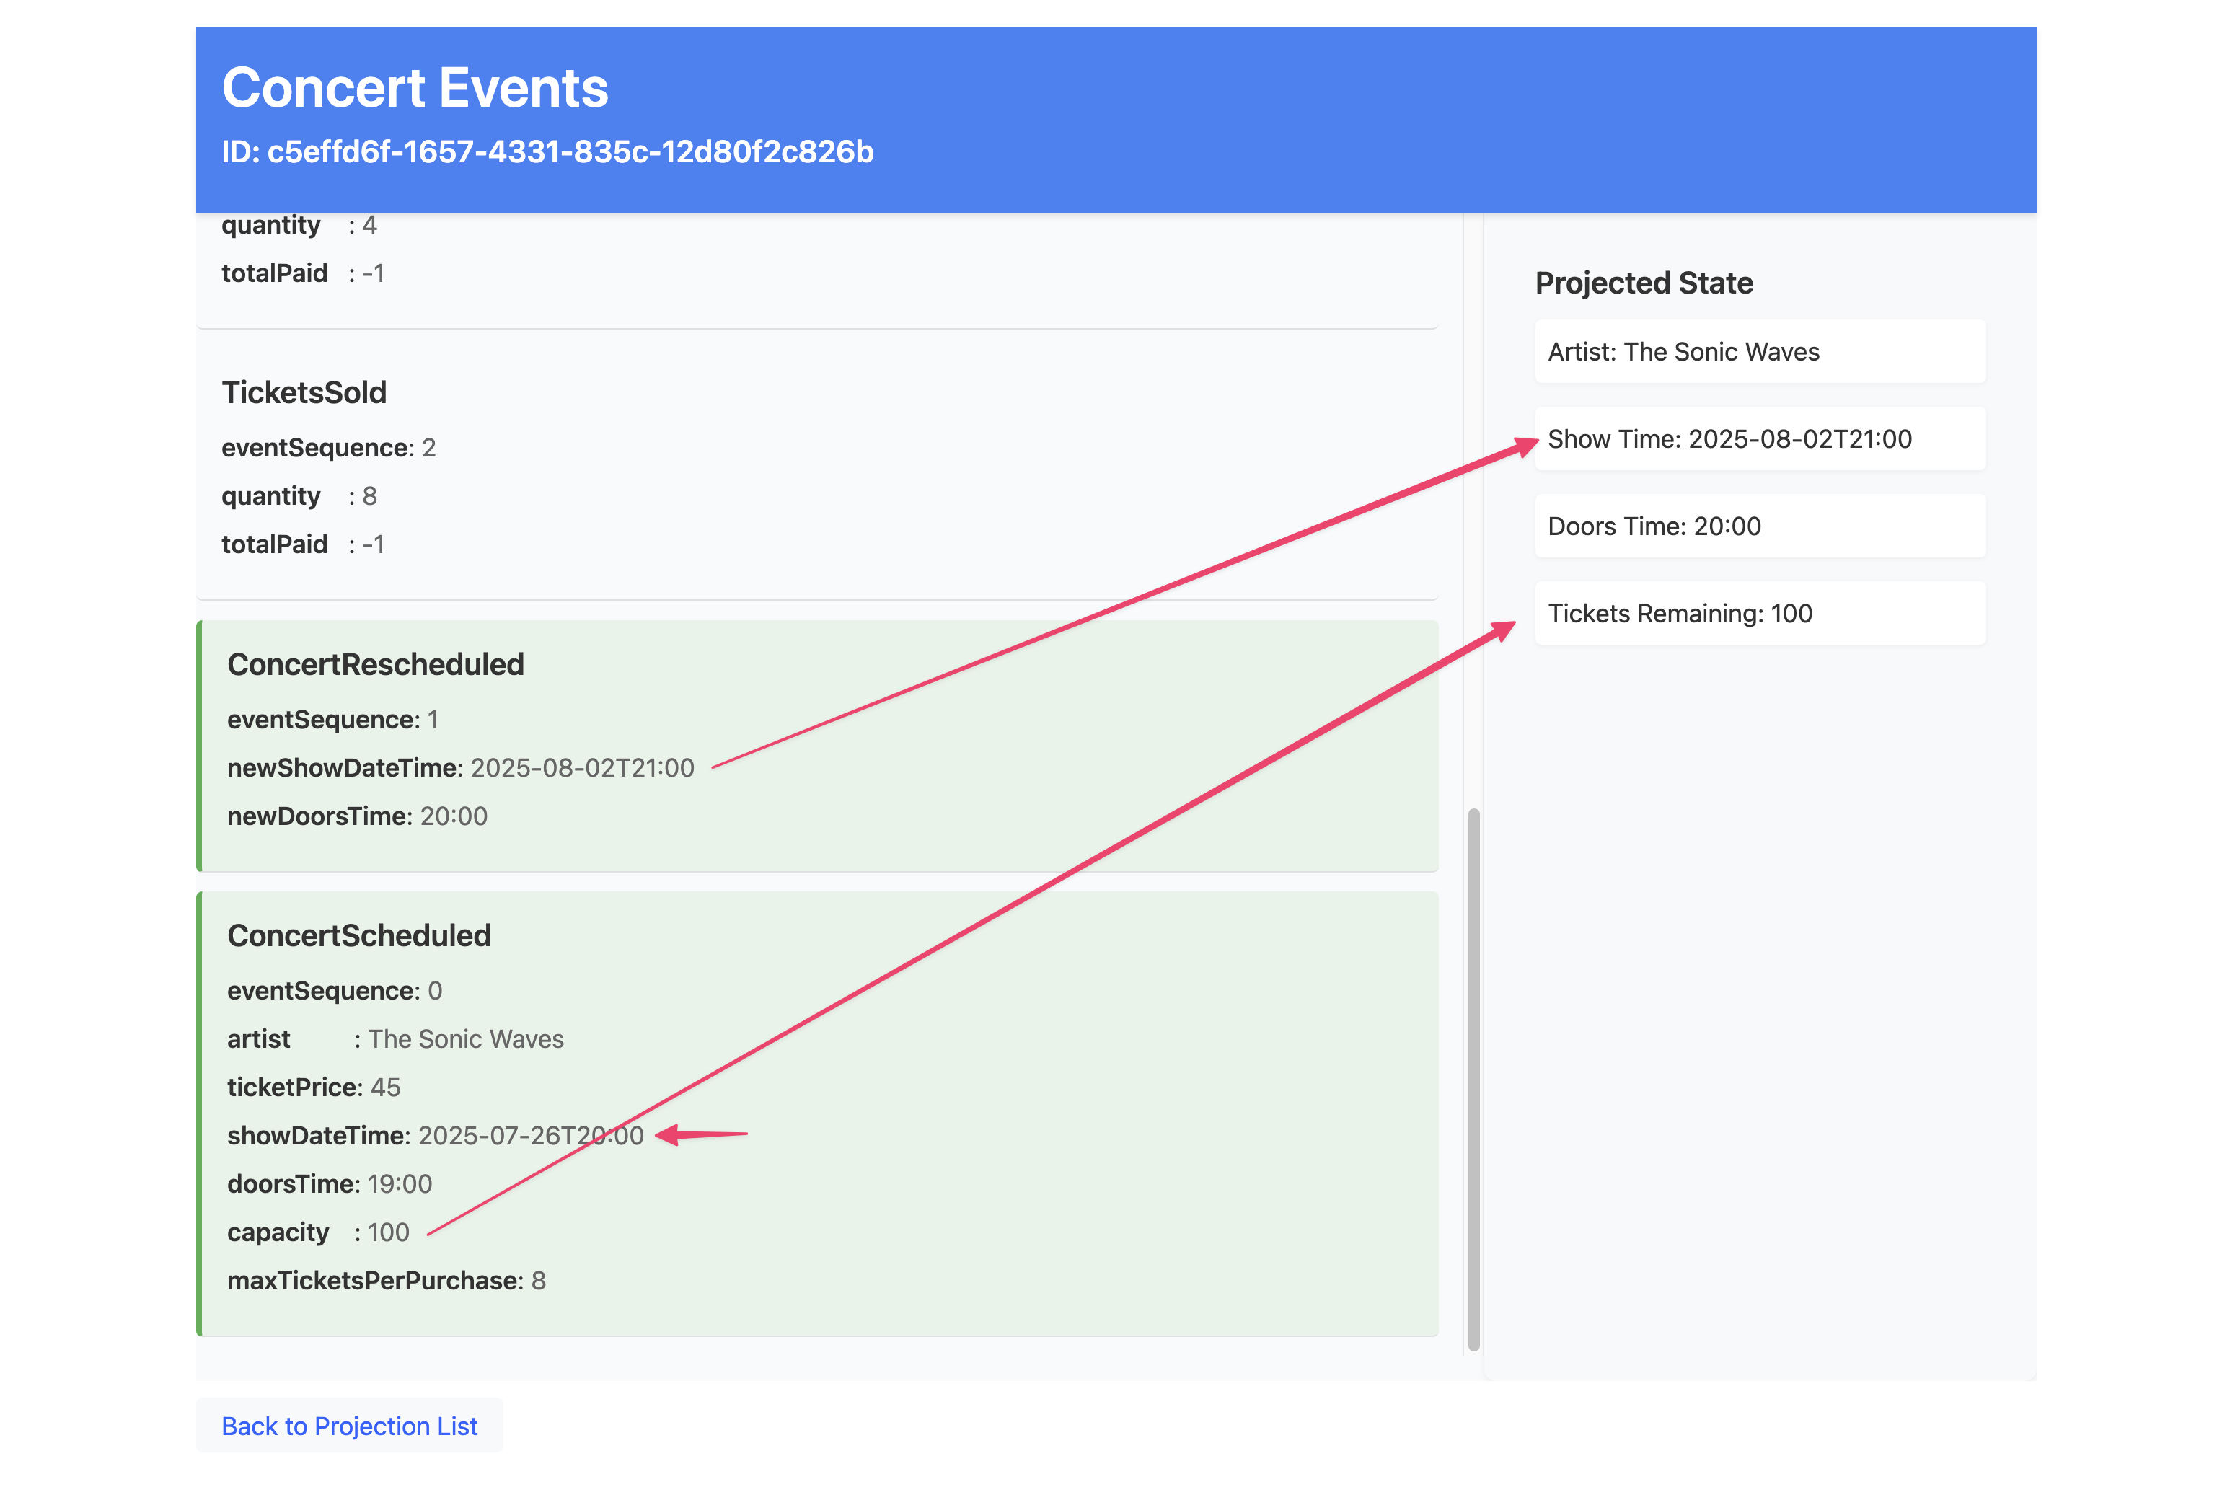Click totalPaid: -1 below quantity 4
The image size is (2217, 1500).
pos(302,273)
